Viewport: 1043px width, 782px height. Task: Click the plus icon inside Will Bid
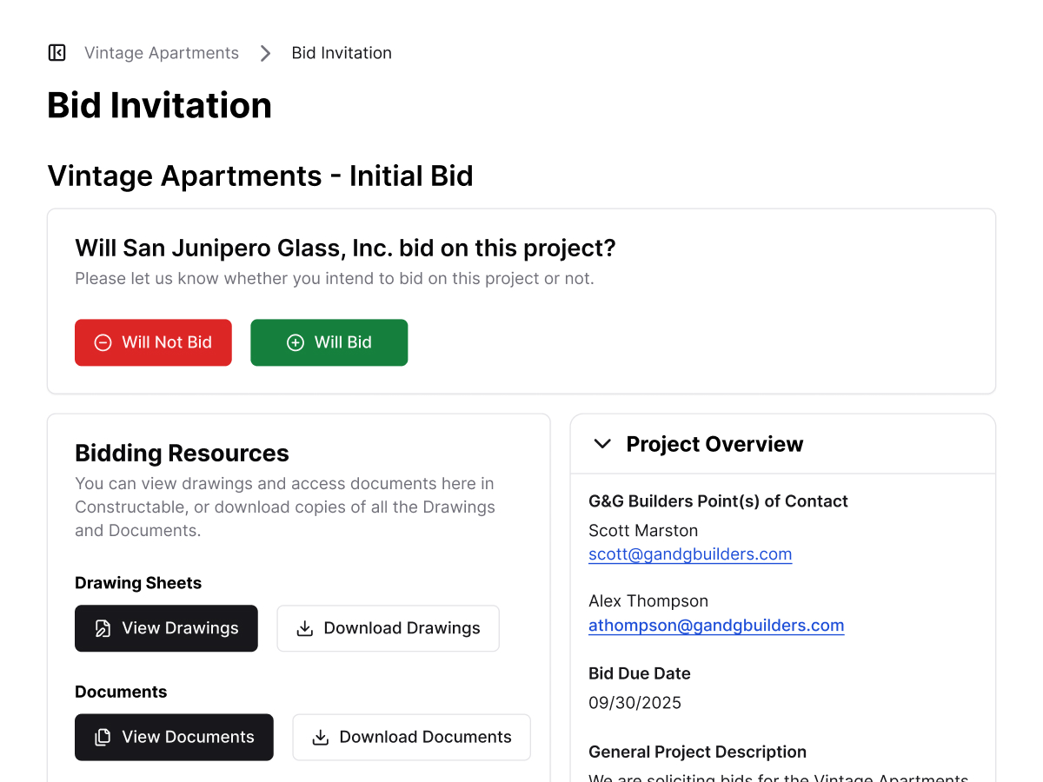pyautogui.click(x=296, y=342)
